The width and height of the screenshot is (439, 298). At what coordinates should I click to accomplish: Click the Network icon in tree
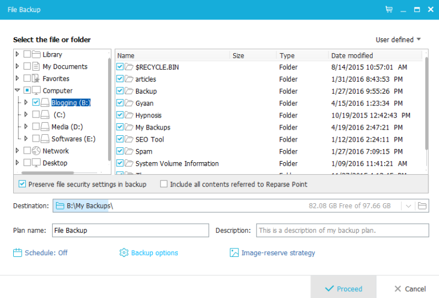pos(36,151)
